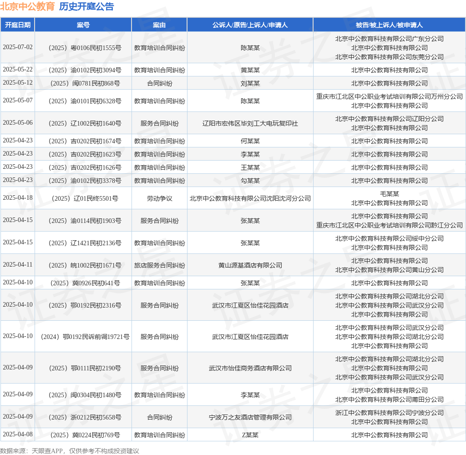Click plaintiff Z某某
466x455 pixels.
[x=250, y=435]
